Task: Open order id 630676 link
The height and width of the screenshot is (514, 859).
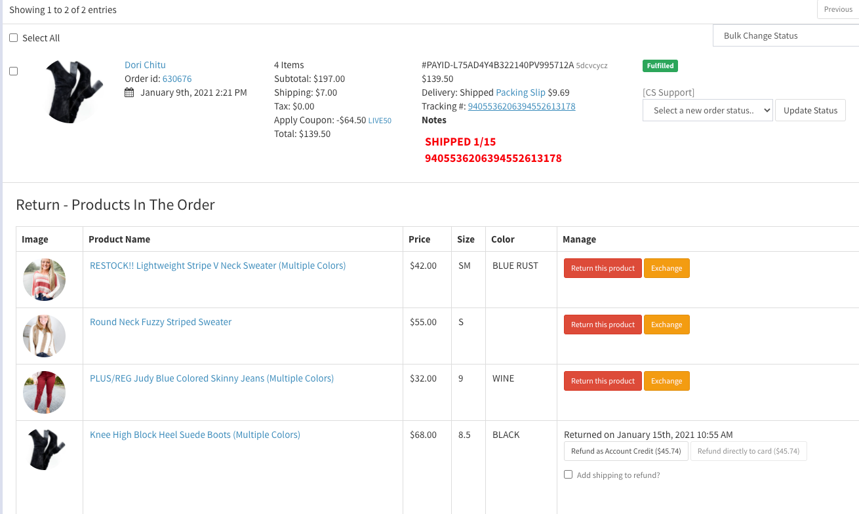Action: click(x=177, y=79)
